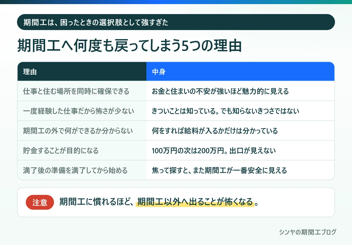
Task: Select the cell 貯金することが目的になる
Action: (x=82, y=151)
